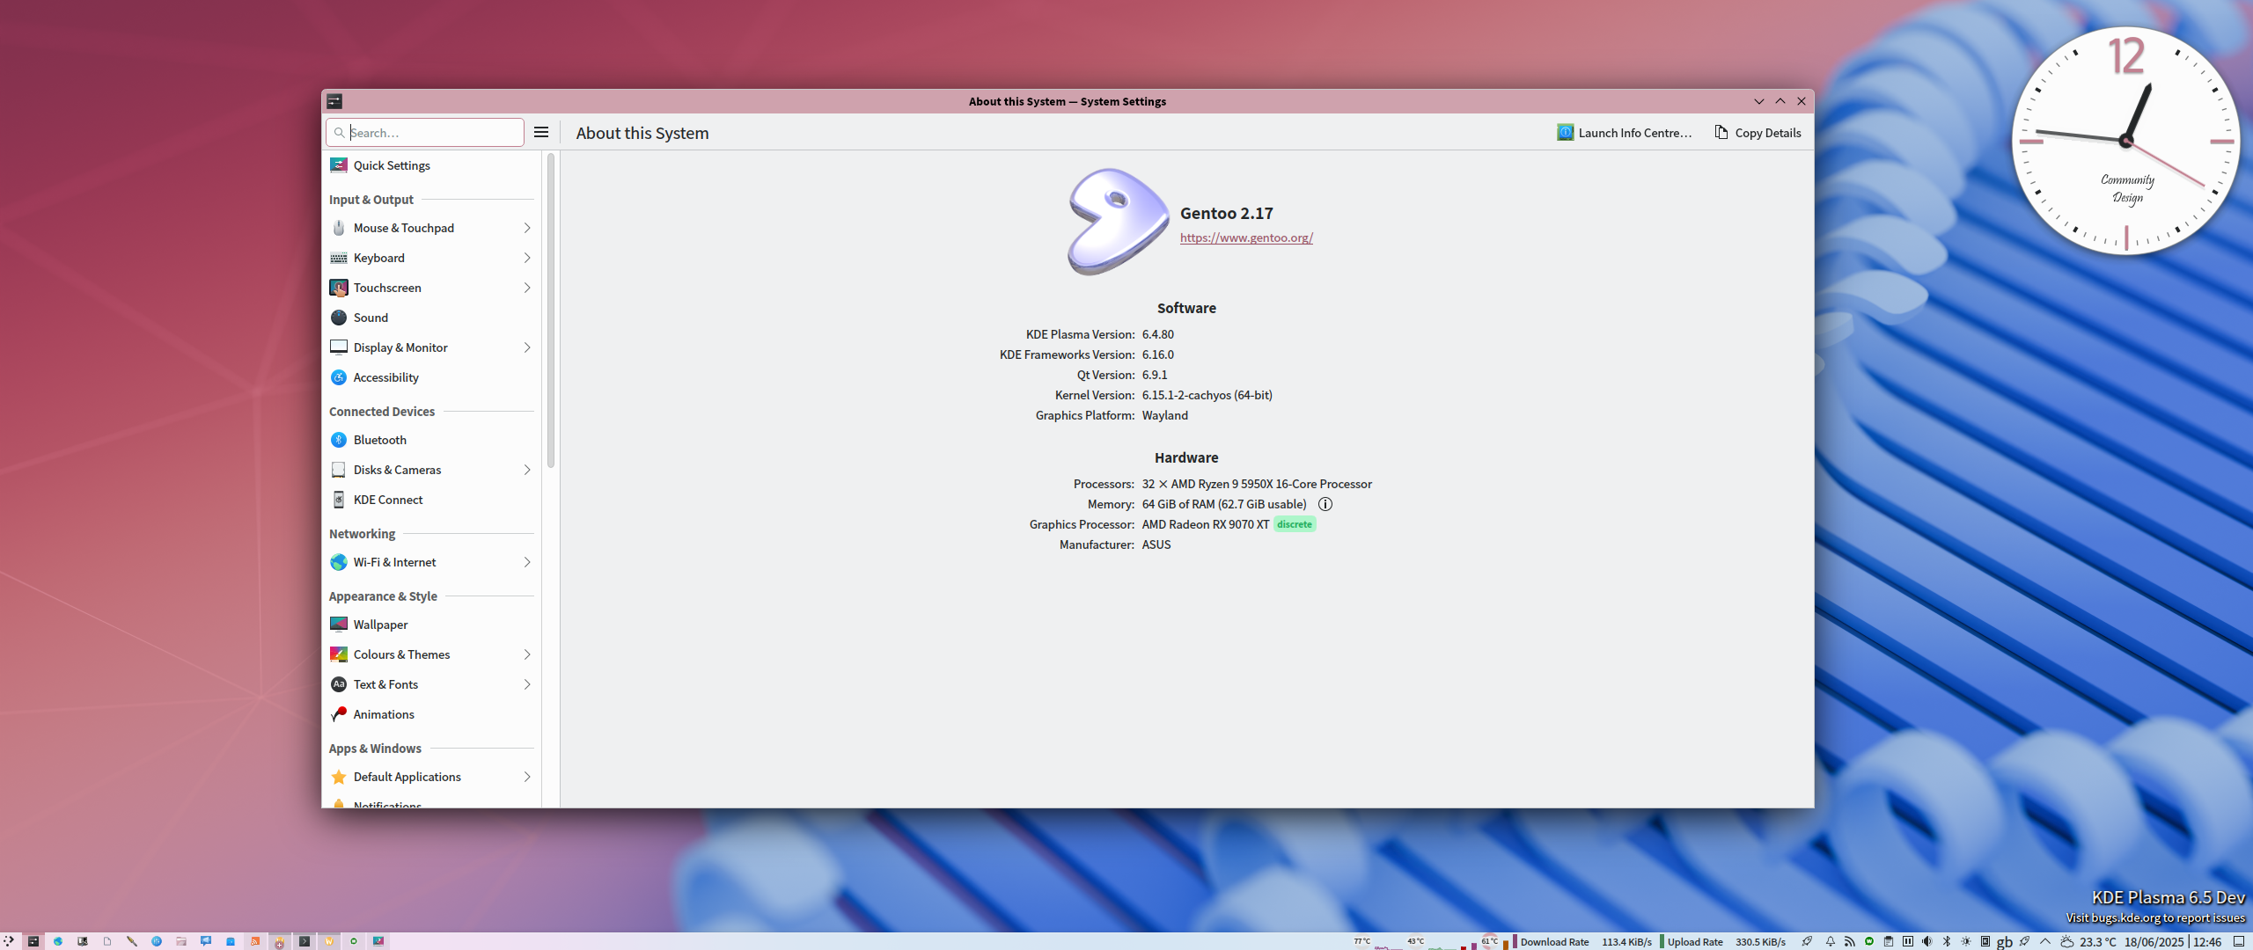The image size is (2253, 950).
Task: Open the hamburger menu beside search
Action: pyautogui.click(x=541, y=132)
